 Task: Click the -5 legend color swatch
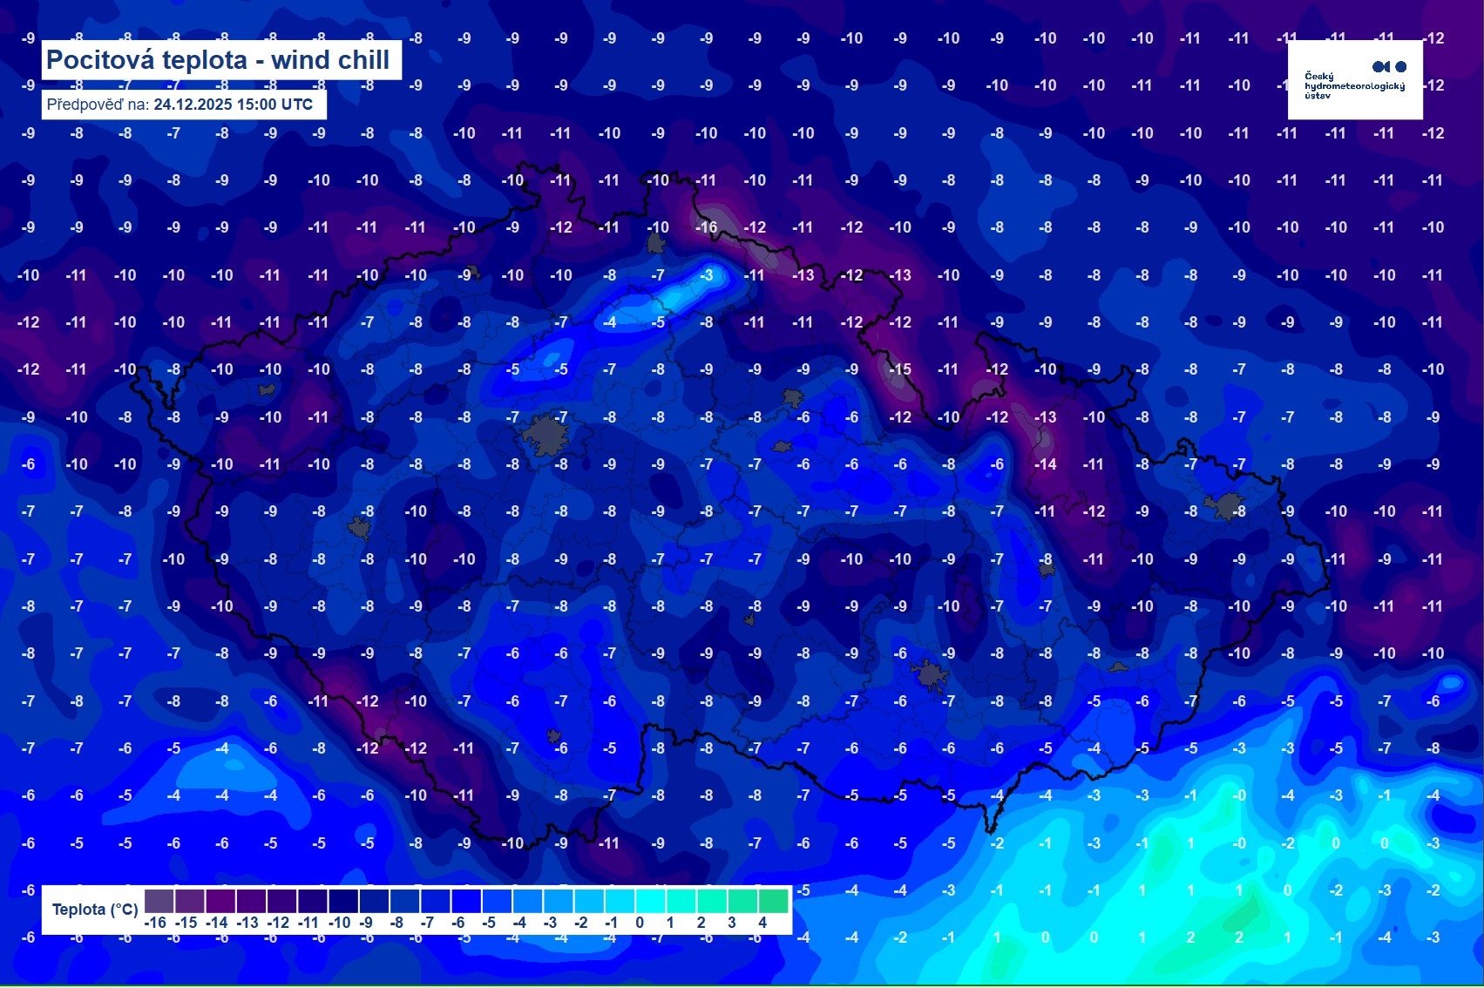(x=496, y=900)
